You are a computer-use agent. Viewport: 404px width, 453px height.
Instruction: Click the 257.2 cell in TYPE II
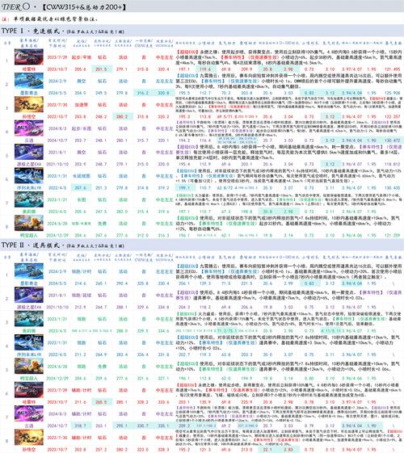click(x=102, y=449)
